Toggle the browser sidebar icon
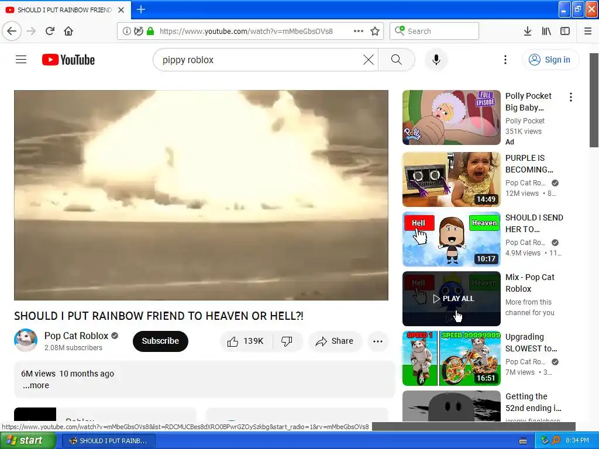This screenshot has height=449, width=599. pos(565,31)
